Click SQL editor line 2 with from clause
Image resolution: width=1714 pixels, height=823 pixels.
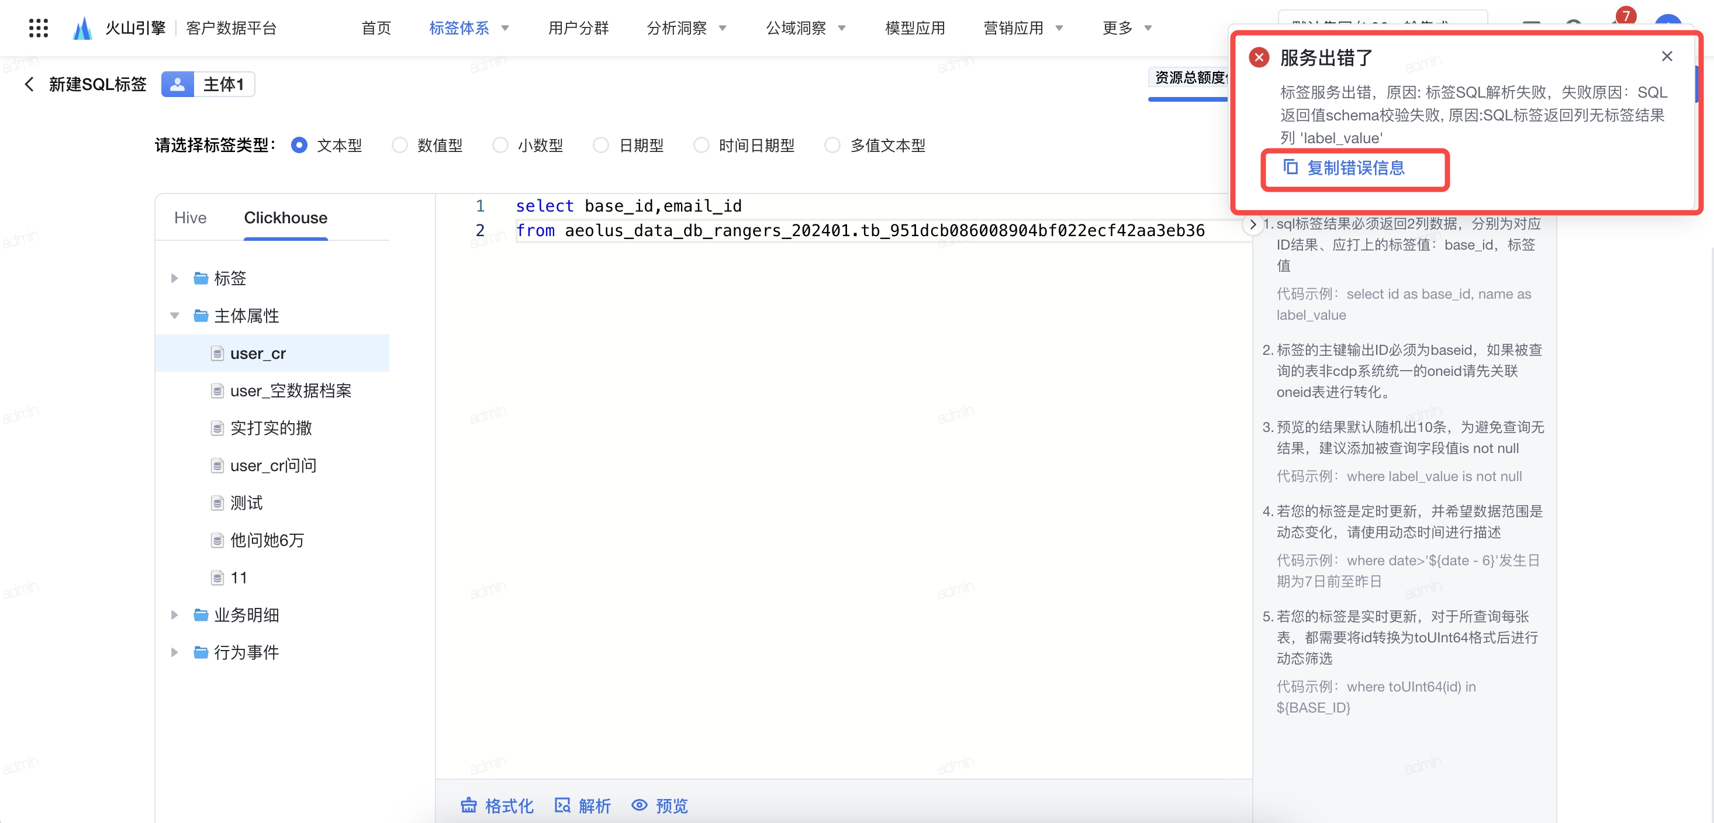tap(861, 230)
